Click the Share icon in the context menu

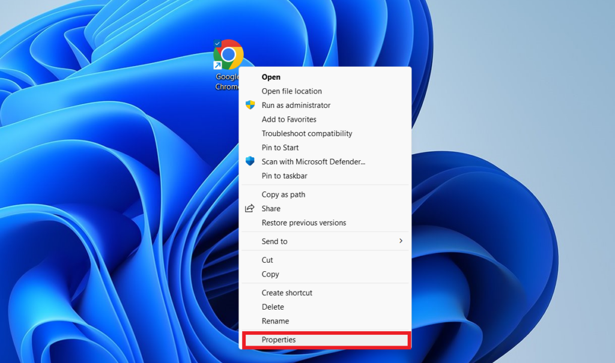click(x=250, y=208)
